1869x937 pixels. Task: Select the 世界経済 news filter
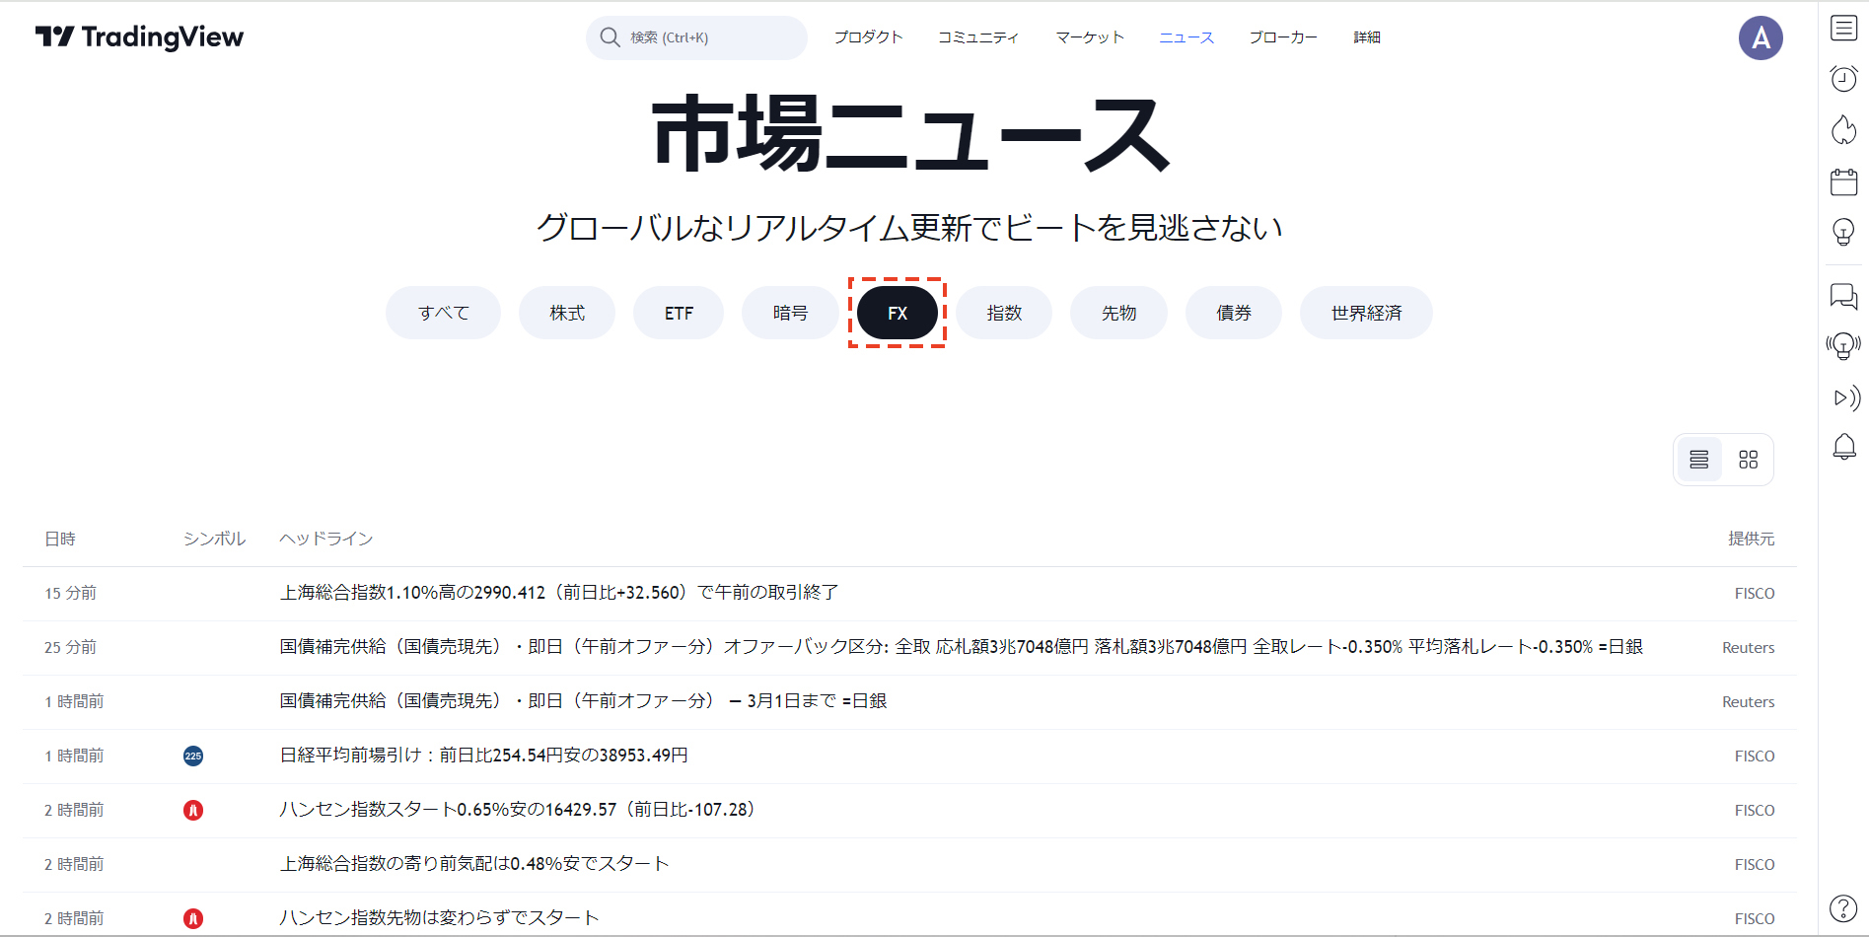pyautogui.click(x=1366, y=313)
